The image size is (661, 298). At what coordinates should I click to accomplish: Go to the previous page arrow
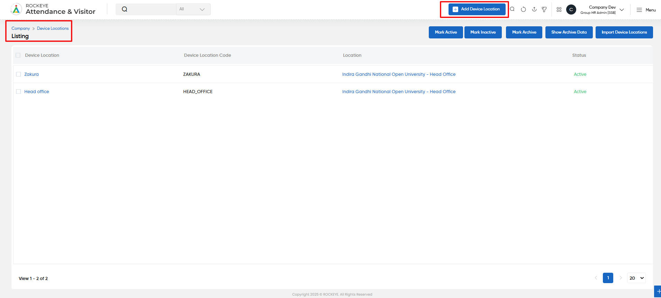[596, 278]
